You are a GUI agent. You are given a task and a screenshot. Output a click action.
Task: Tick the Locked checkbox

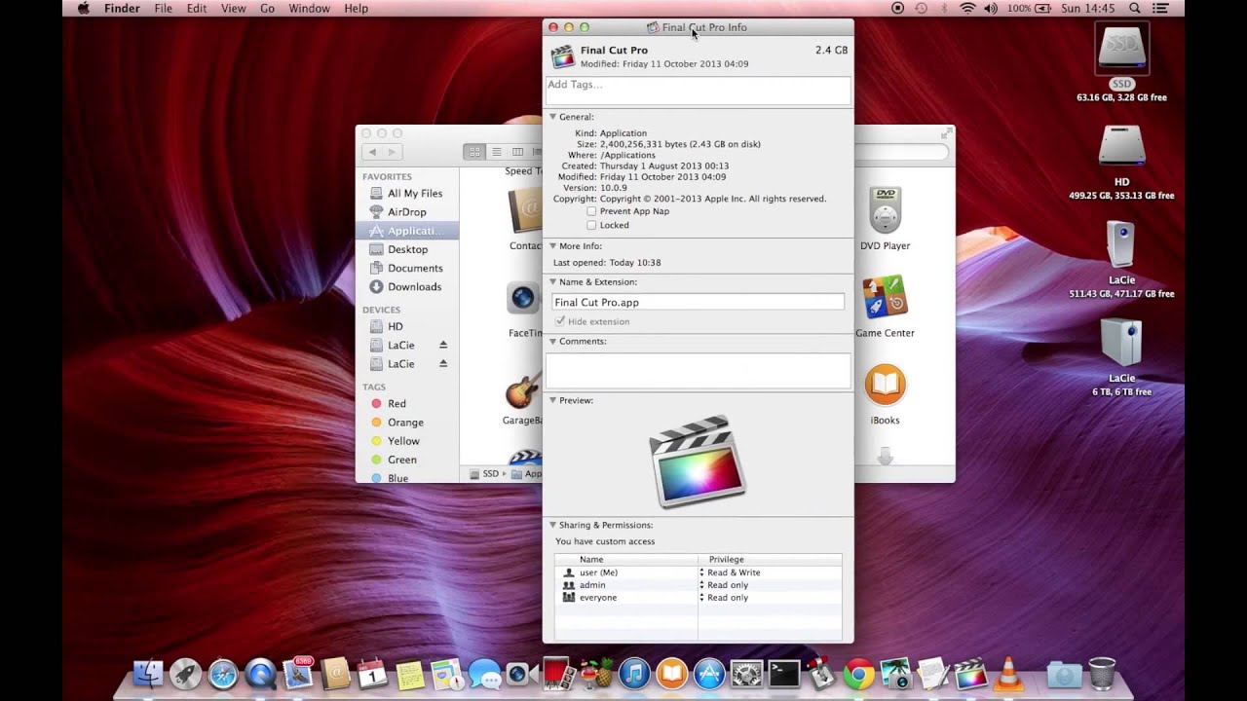[591, 225]
